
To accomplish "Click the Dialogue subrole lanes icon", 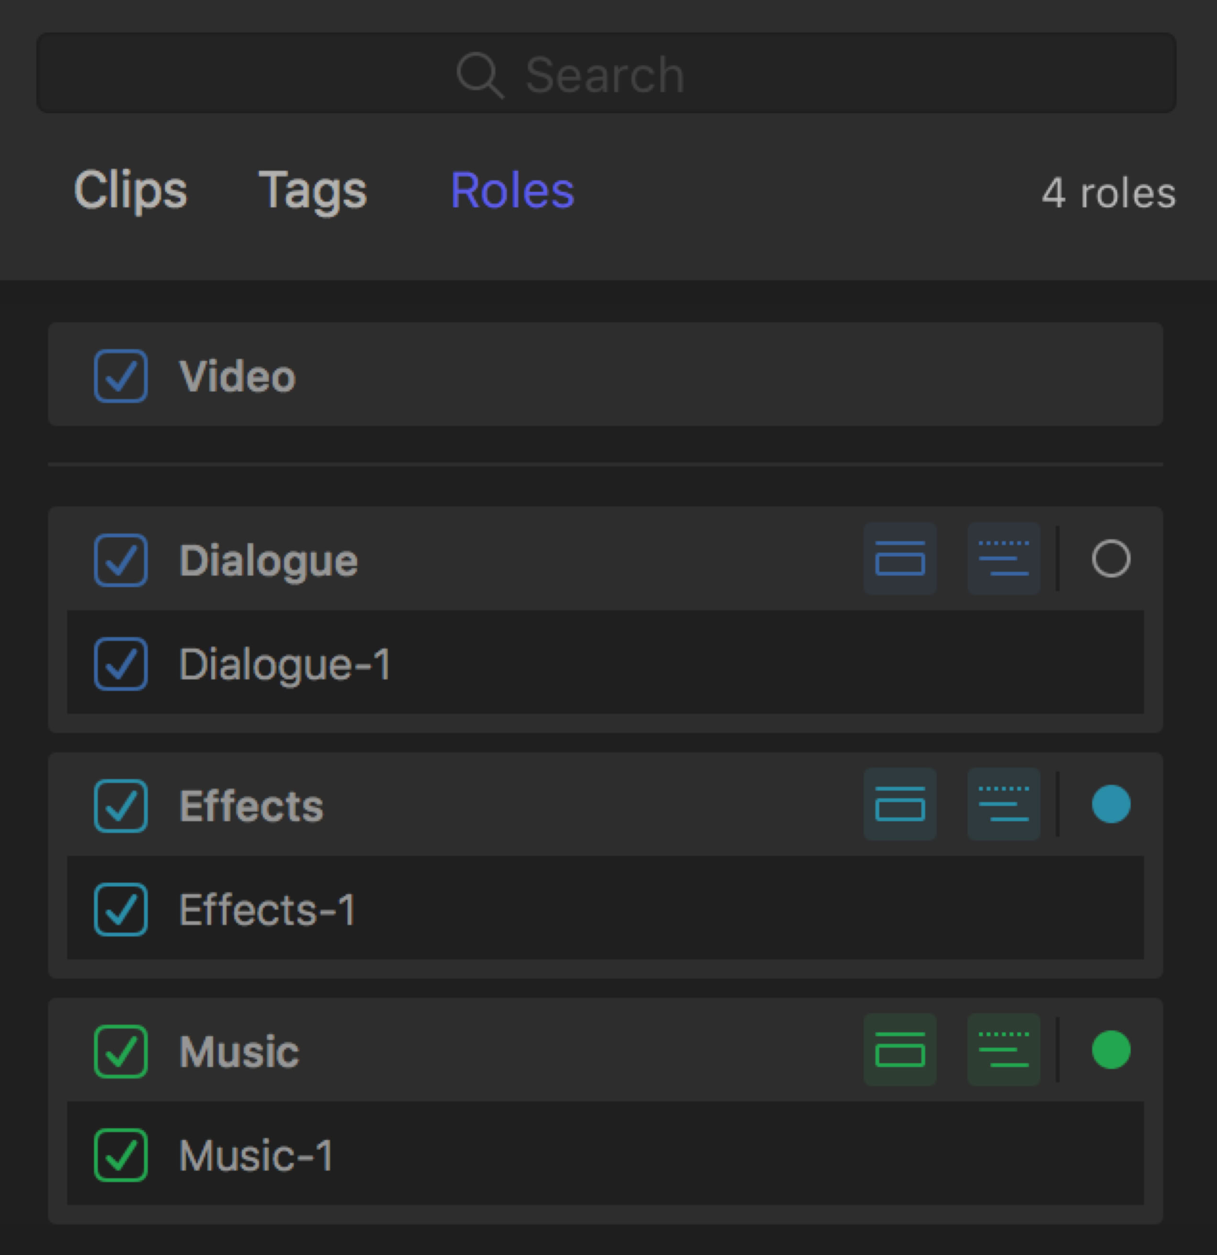I will click(x=1003, y=558).
